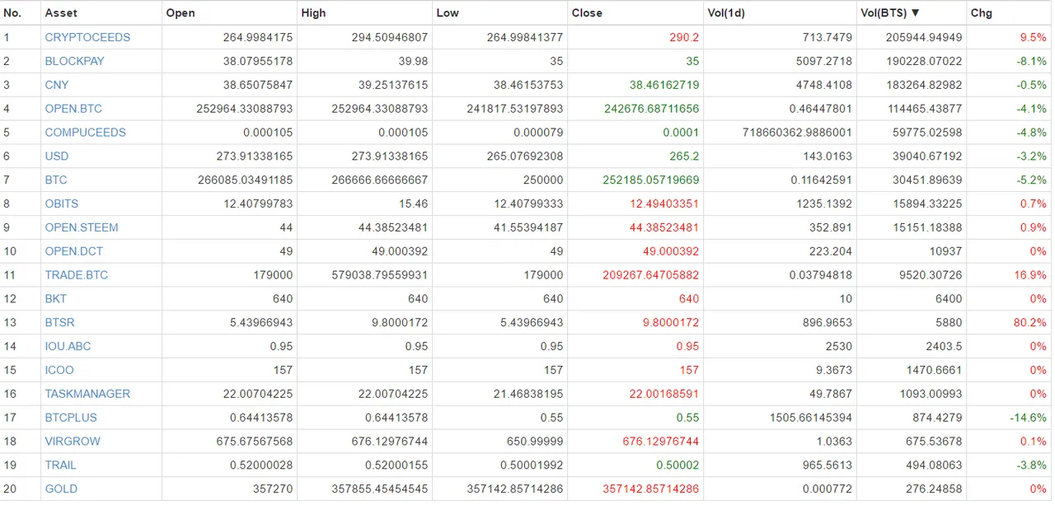1055x505 pixels.
Task: Select the 80.2% change for BTSR
Action: [x=1030, y=322]
